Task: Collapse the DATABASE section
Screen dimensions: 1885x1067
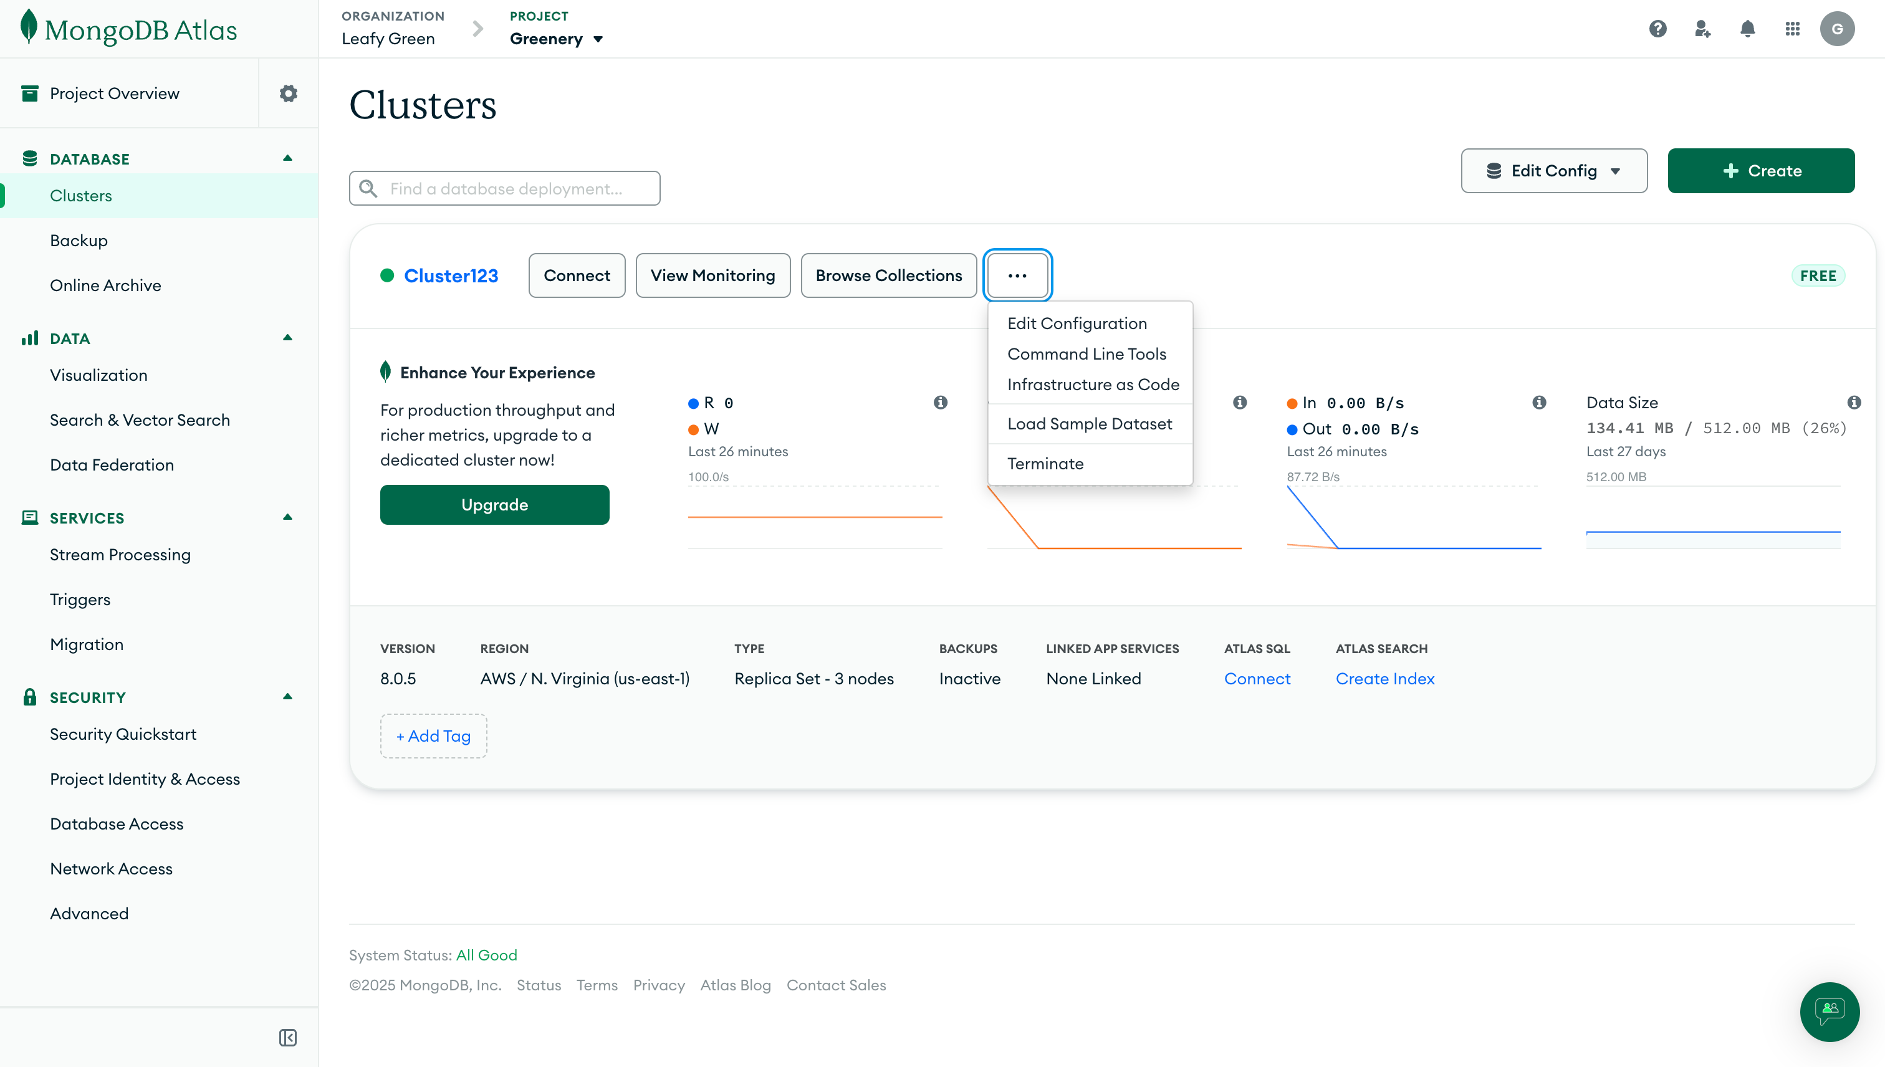Action: coord(287,158)
